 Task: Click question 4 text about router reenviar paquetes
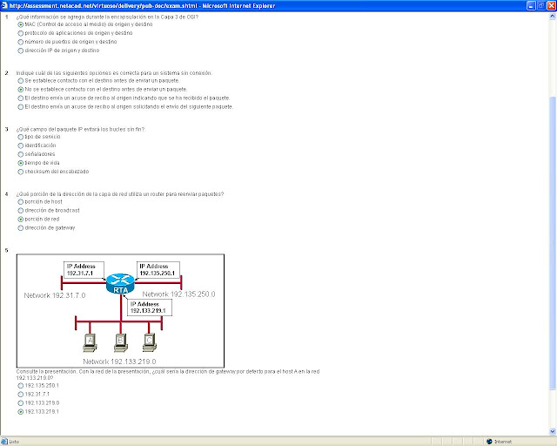pos(120,194)
